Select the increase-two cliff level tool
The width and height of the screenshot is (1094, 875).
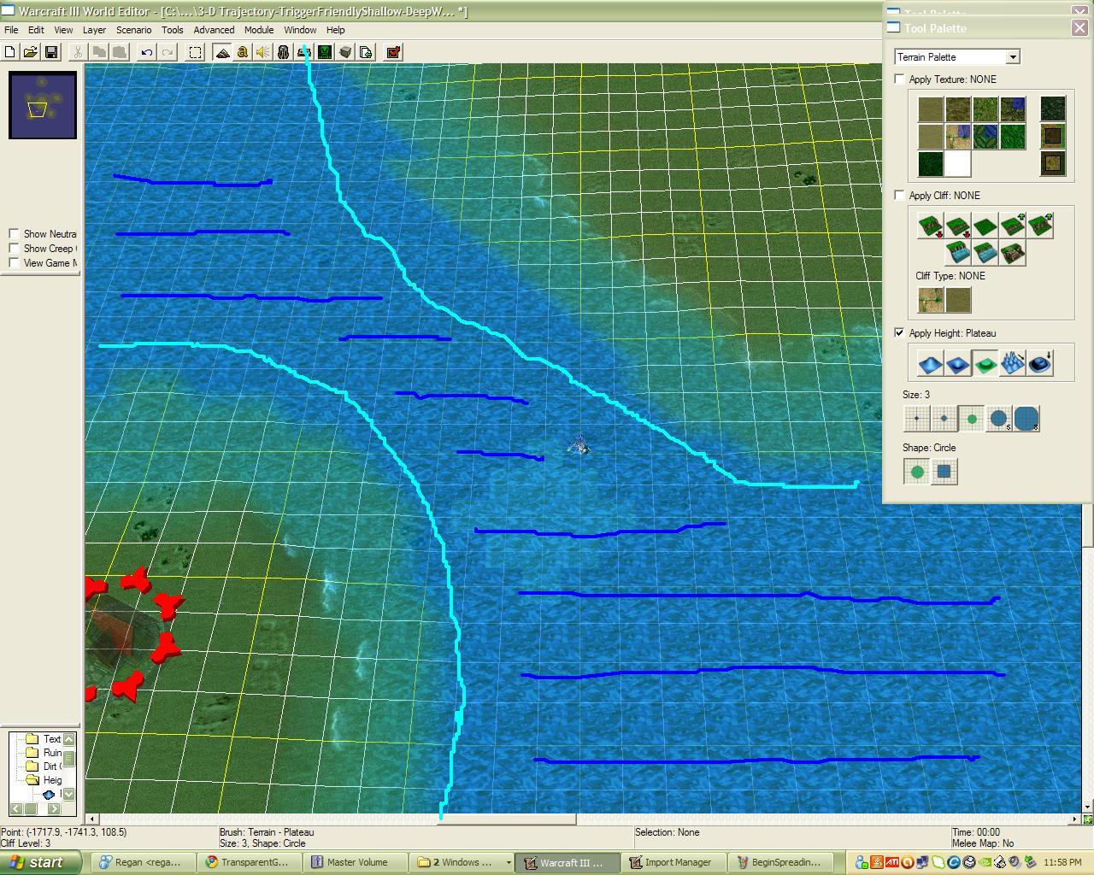click(1039, 226)
